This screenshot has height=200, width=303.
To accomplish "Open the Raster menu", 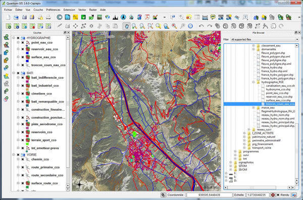I will tap(93, 10).
